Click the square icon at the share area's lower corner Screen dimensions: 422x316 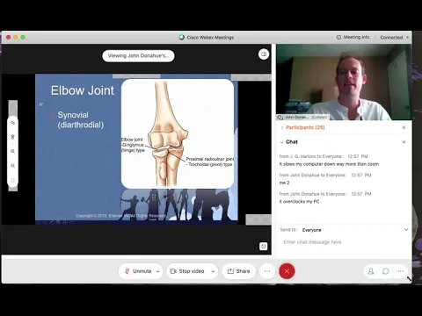[x=263, y=247]
